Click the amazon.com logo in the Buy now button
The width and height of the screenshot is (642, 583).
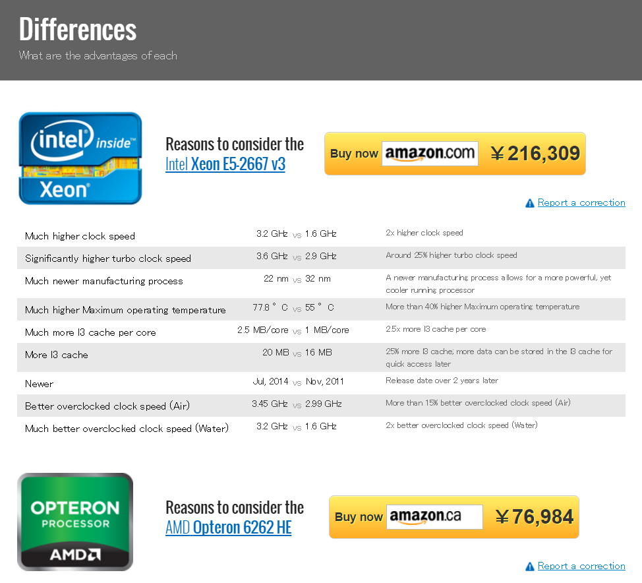[x=430, y=154]
